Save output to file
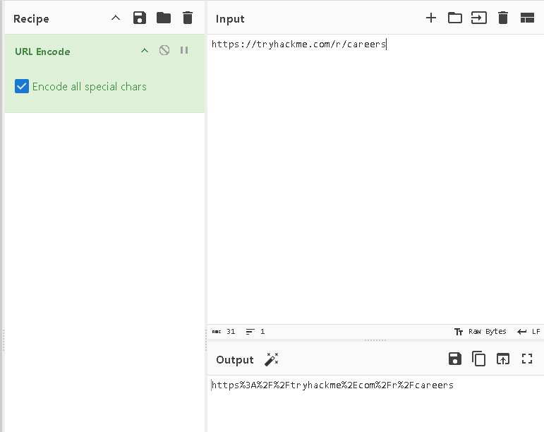This screenshot has height=432, width=544. click(455, 359)
